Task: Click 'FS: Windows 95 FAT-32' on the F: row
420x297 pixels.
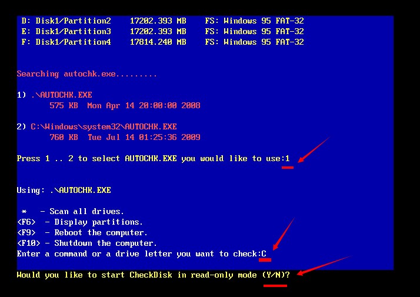Action: [255, 42]
